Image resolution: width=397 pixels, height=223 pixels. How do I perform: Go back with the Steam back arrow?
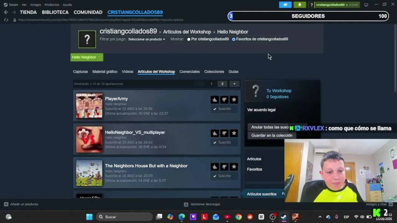pyautogui.click(x=6, y=12)
